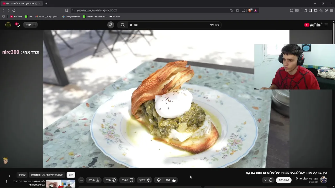Go back using the browser back arrow
The width and height of the screenshot is (335, 188).
[3, 10]
